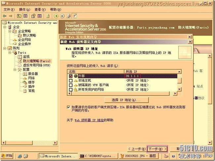Image resolution: width=215 pixels, height=161 pixels.
Task: Check the 本地主机 network checkbox
Action: coord(71,80)
